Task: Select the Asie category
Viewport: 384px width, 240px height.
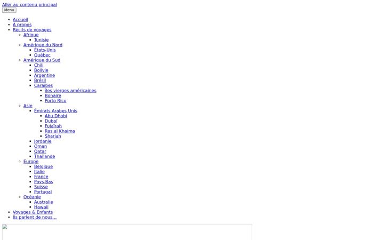Action: coord(28,106)
